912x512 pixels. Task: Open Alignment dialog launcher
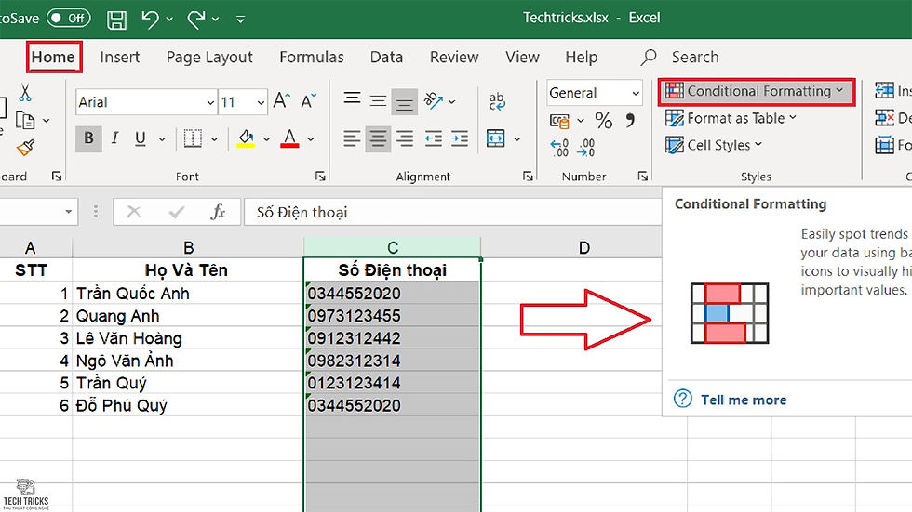click(x=528, y=176)
